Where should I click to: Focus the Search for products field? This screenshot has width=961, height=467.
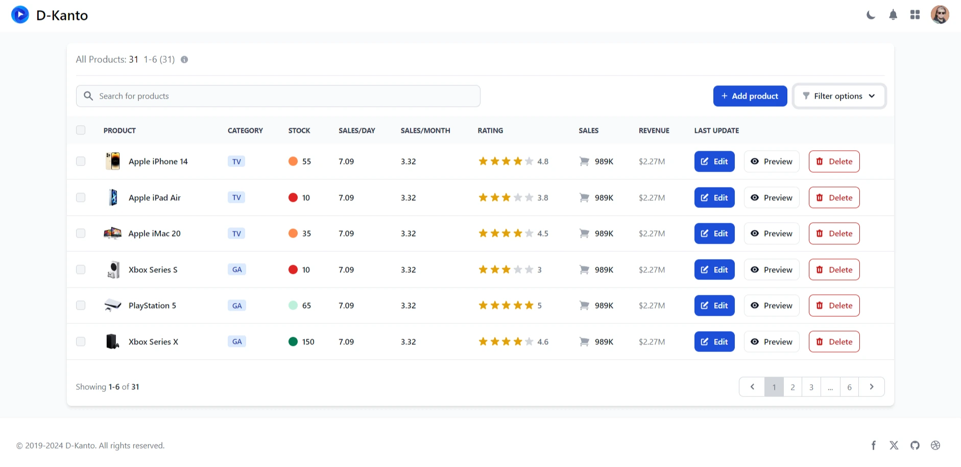(278, 96)
